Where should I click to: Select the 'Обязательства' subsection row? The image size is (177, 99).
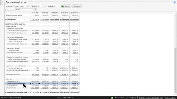[11, 26]
